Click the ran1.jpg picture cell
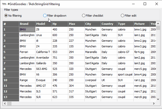This screenshot has width=162, height=109. tap(142, 80)
